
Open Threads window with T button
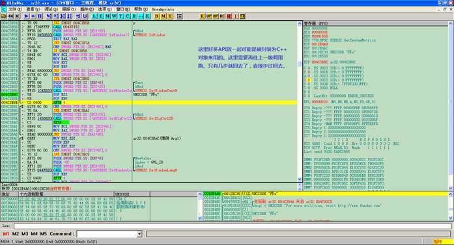pos(121,16)
